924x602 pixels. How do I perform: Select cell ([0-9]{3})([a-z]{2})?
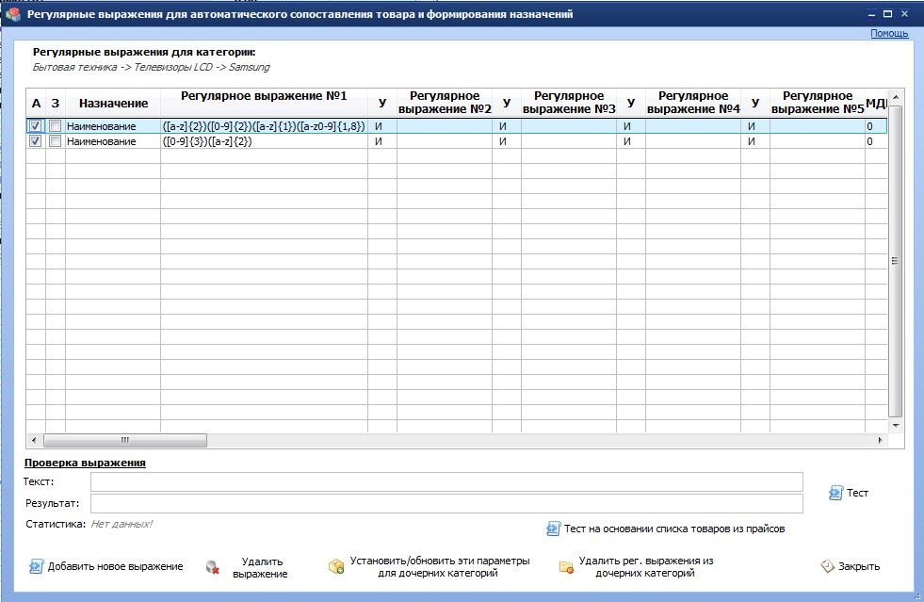tap(264, 141)
